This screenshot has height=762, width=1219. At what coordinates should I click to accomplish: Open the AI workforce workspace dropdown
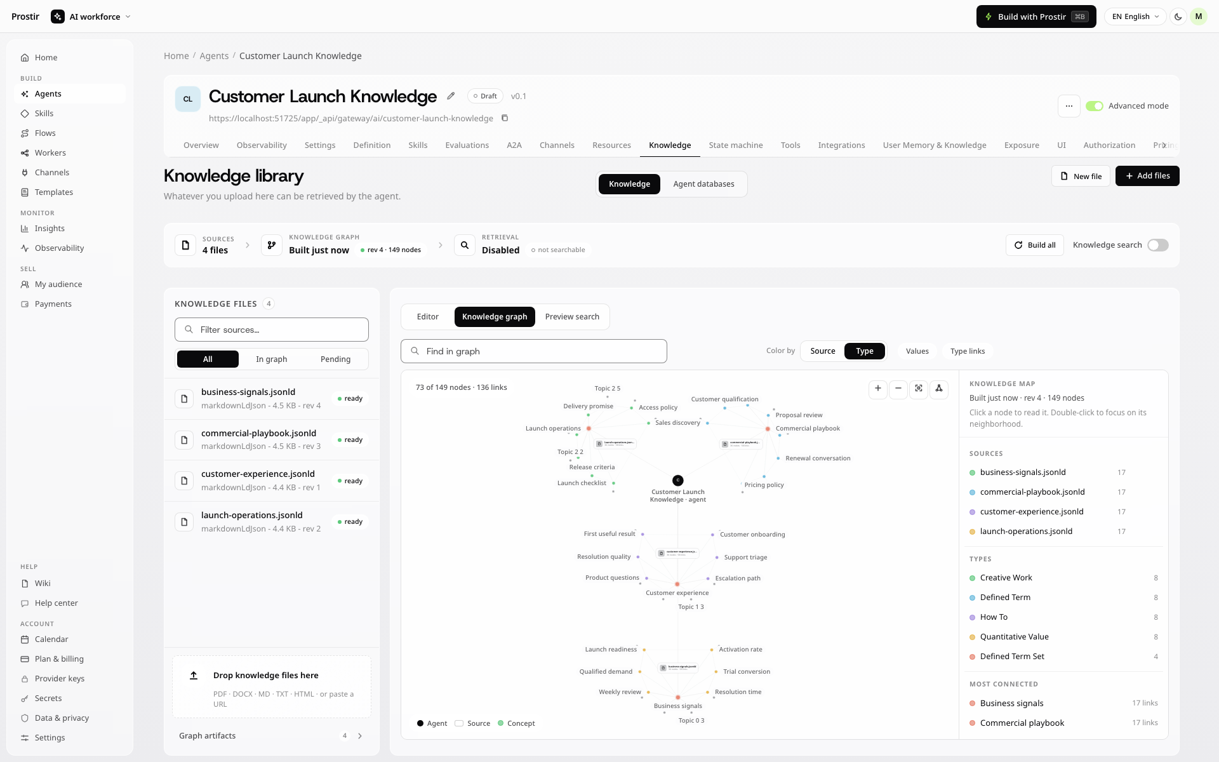[91, 17]
